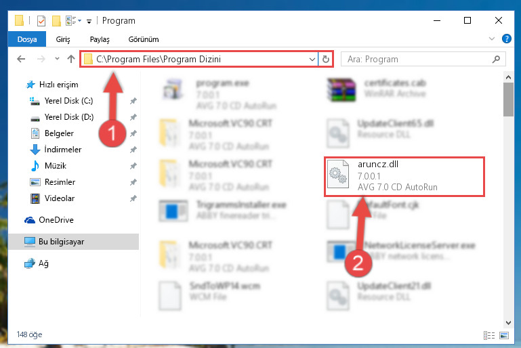Open the Videolar folder shortcut
This screenshot has height=348, width=521.
click(59, 198)
